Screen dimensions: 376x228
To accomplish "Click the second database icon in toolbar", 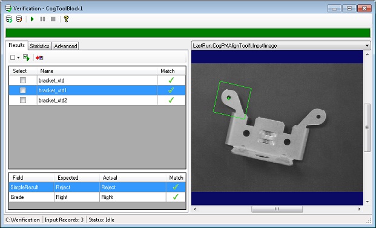I will tap(19, 19).
